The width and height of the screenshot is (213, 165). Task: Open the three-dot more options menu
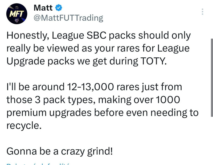pos(202,12)
